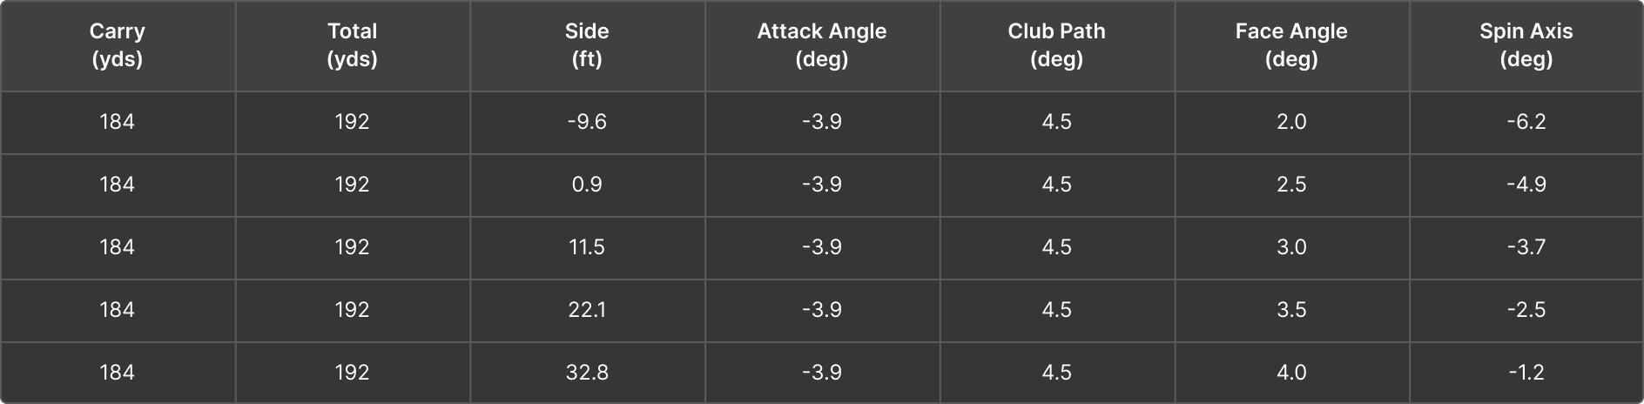Select the Face Angle (deg) header

(1291, 45)
